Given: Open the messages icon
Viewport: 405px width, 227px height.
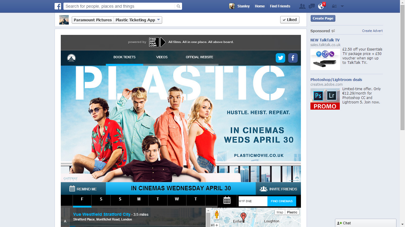Looking at the screenshot, I should tap(311, 6).
